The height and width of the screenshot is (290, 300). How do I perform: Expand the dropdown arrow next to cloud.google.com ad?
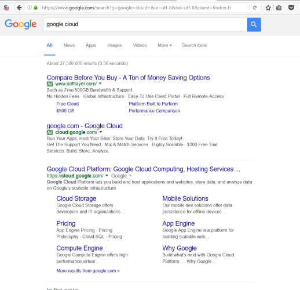[101, 132]
